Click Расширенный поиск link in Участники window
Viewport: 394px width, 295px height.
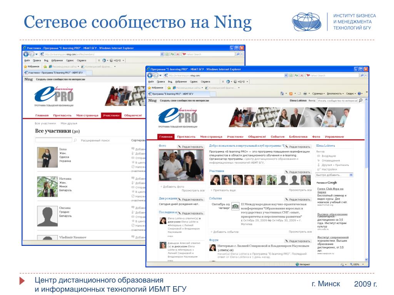click(x=95, y=141)
